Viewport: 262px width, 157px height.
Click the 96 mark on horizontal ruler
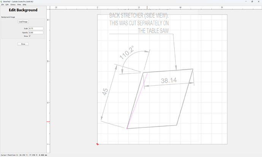click(222, 7)
